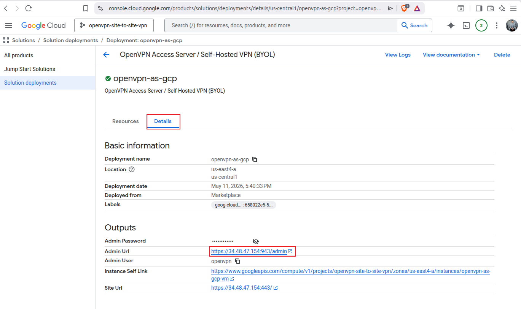Click the deployment date value May 11, 2026

tap(241, 186)
